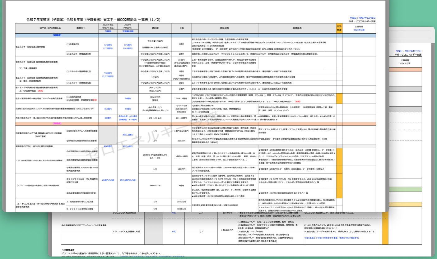Click the 8.2億円 budget value
437x259 pixels.
pyautogui.click(x=108, y=109)
